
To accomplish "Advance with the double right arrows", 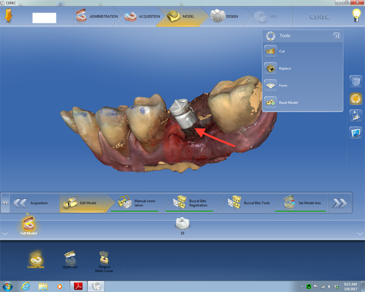I will pos(339,203).
